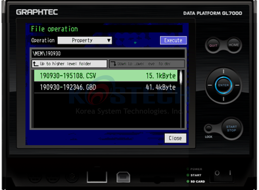Click the up direction key on dial
The height and width of the screenshot is (190, 259).
[x=223, y=71]
